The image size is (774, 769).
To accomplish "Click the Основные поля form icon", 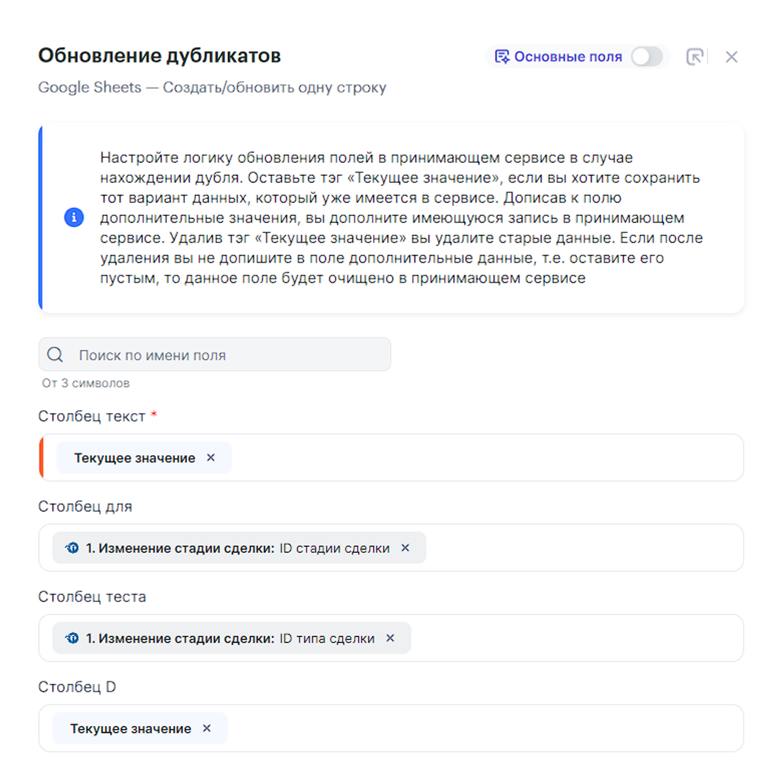I will (502, 57).
